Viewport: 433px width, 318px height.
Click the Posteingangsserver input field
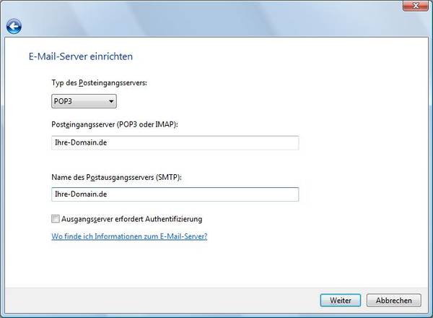point(175,142)
